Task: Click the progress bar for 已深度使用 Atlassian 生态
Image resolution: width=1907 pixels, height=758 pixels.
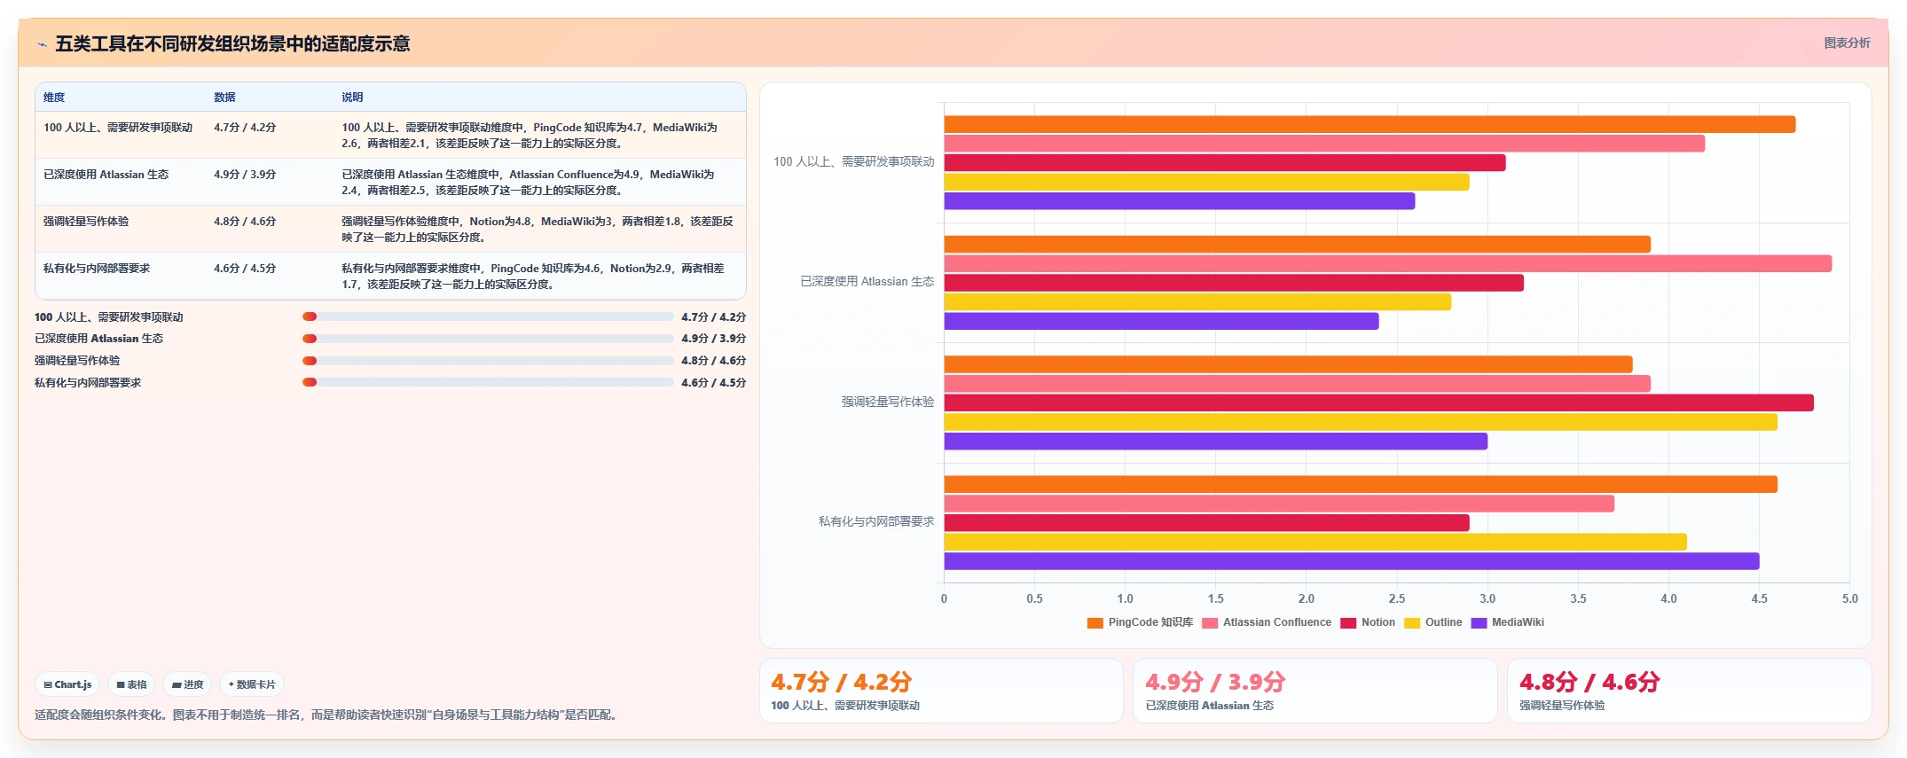Action: (488, 339)
